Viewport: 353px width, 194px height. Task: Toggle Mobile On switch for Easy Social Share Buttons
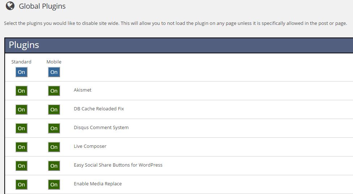54,166
